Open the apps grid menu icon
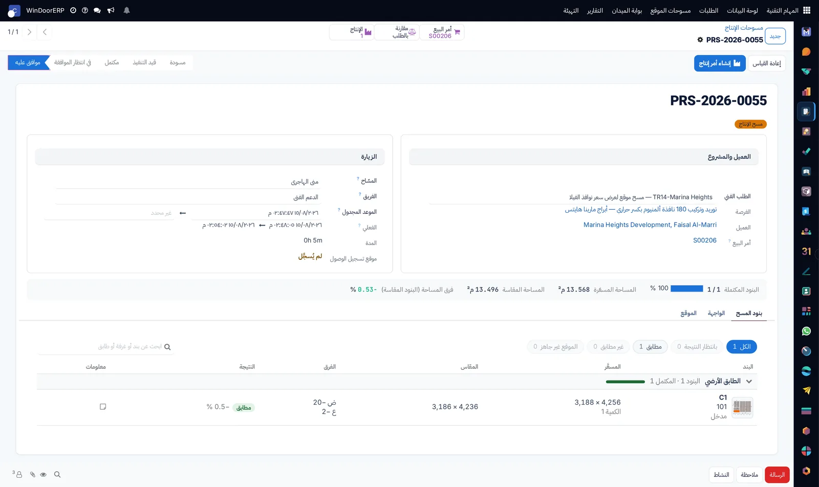Screen dimensions: 819x487 pyautogui.click(x=807, y=10)
